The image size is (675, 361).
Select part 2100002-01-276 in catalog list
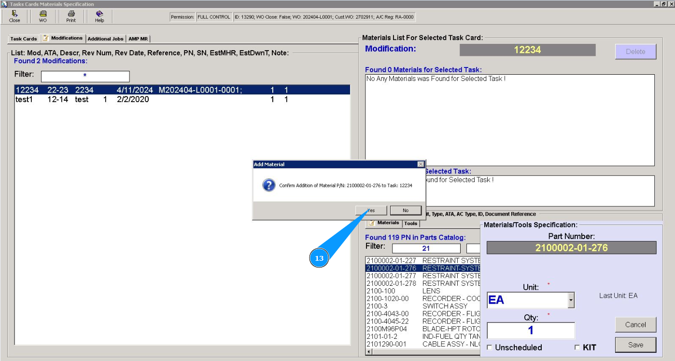point(423,268)
